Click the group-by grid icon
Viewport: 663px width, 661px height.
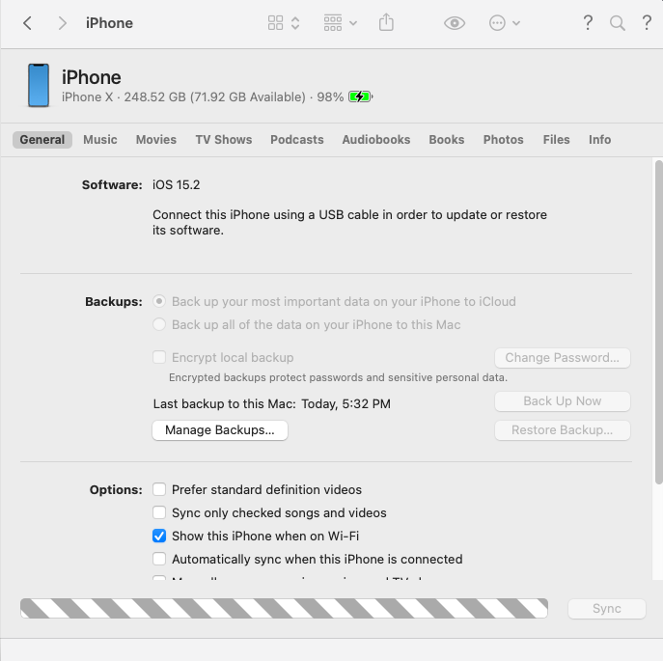pos(333,23)
